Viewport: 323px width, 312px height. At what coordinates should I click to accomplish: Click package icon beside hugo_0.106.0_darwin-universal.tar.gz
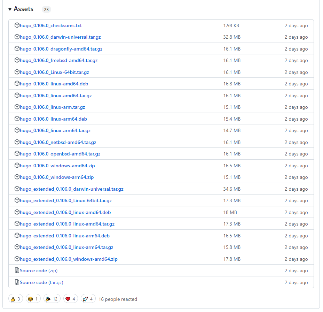coord(17,37)
